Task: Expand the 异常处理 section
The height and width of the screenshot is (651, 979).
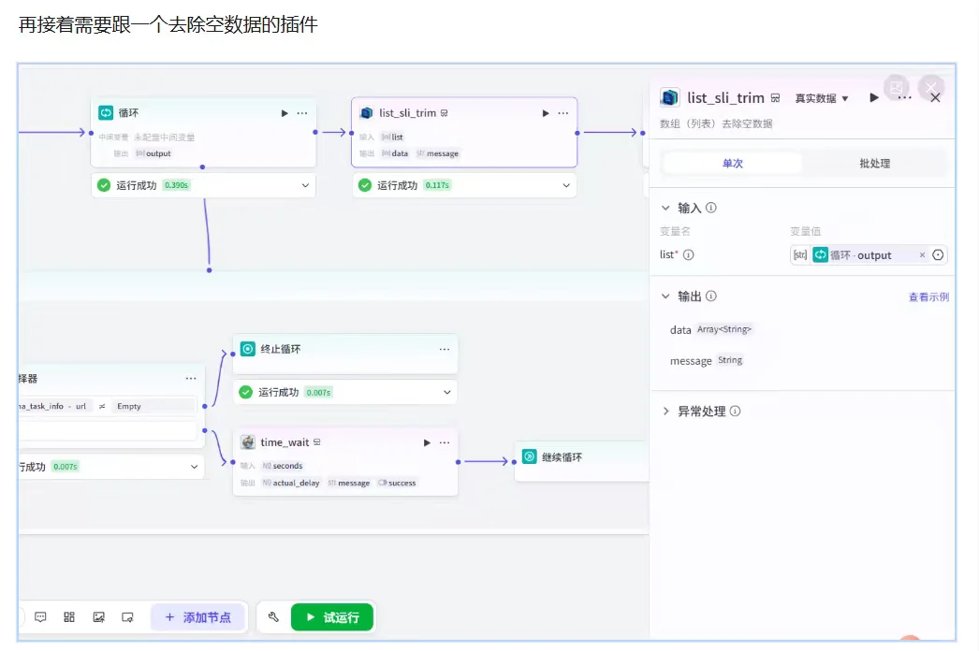Action: [665, 412]
